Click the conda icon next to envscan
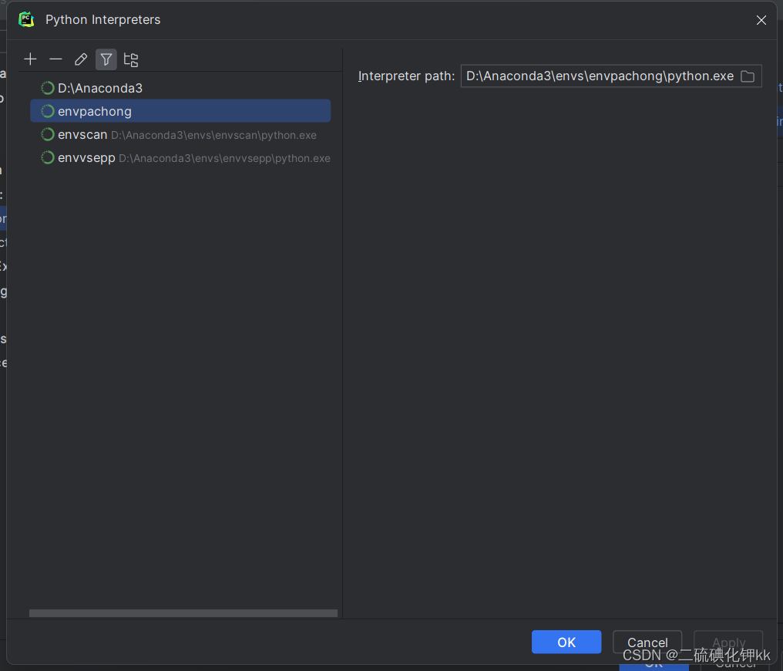Viewport: 783px width, 671px height. tap(46, 134)
